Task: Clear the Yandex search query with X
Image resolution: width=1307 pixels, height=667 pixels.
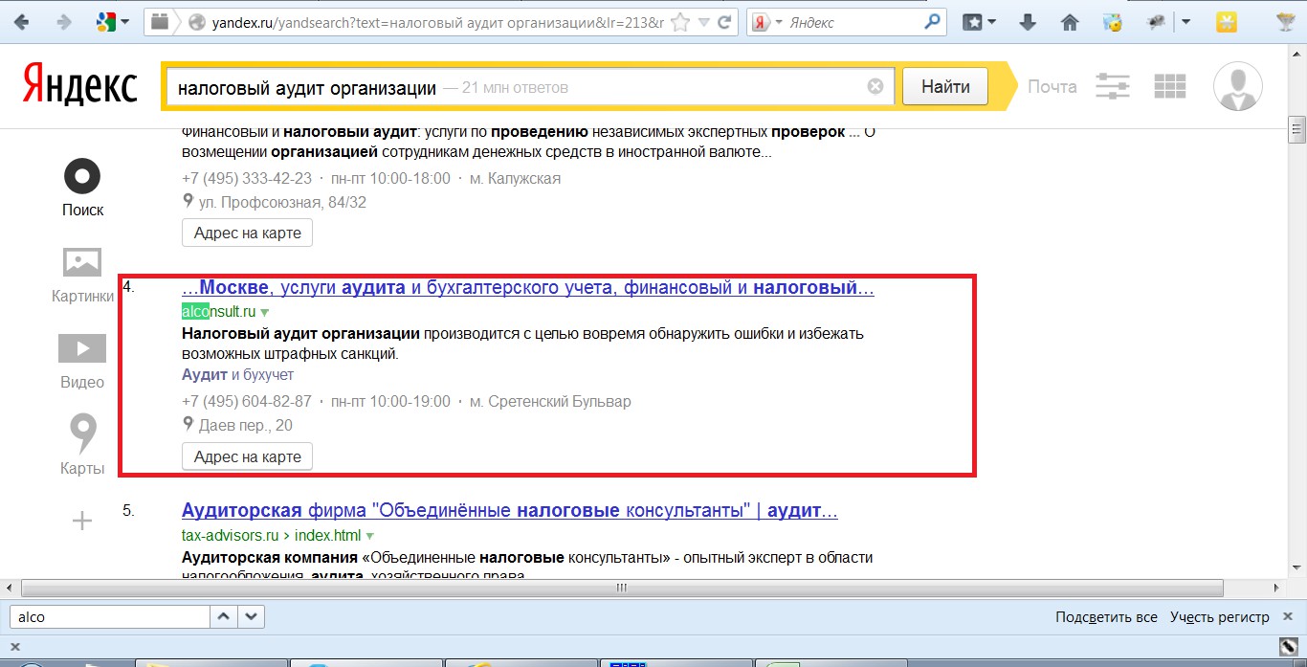Action: point(875,87)
